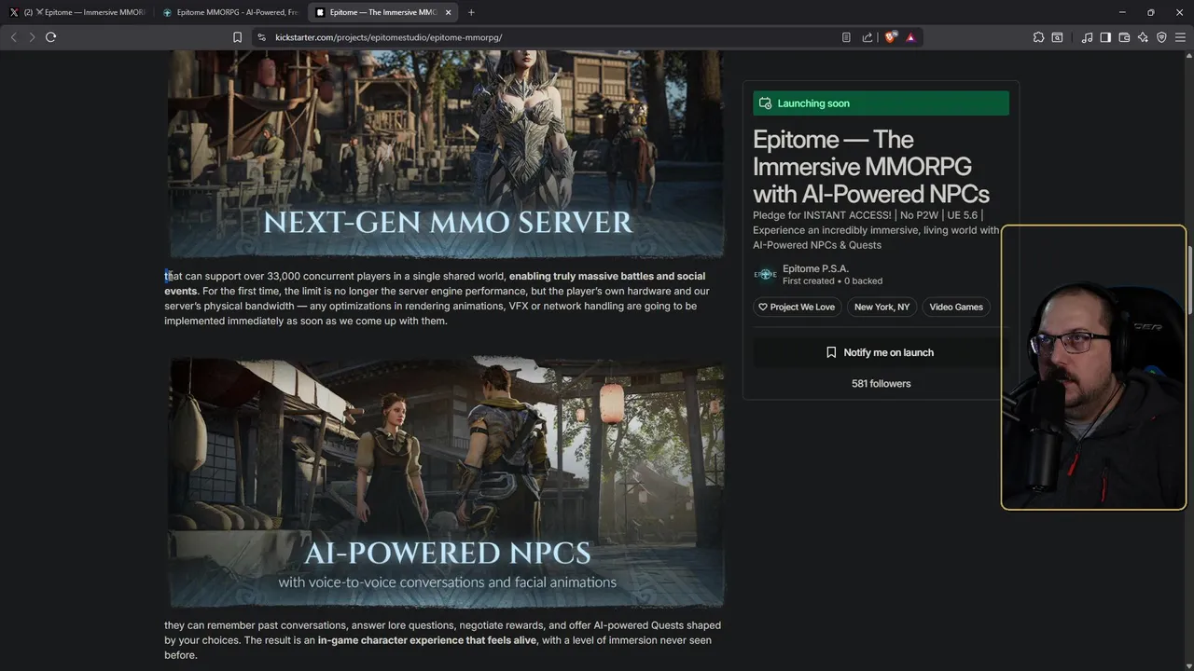1194x671 pixels.
Task: Open the media playlist music note icon
Action: coord(1087,37)
